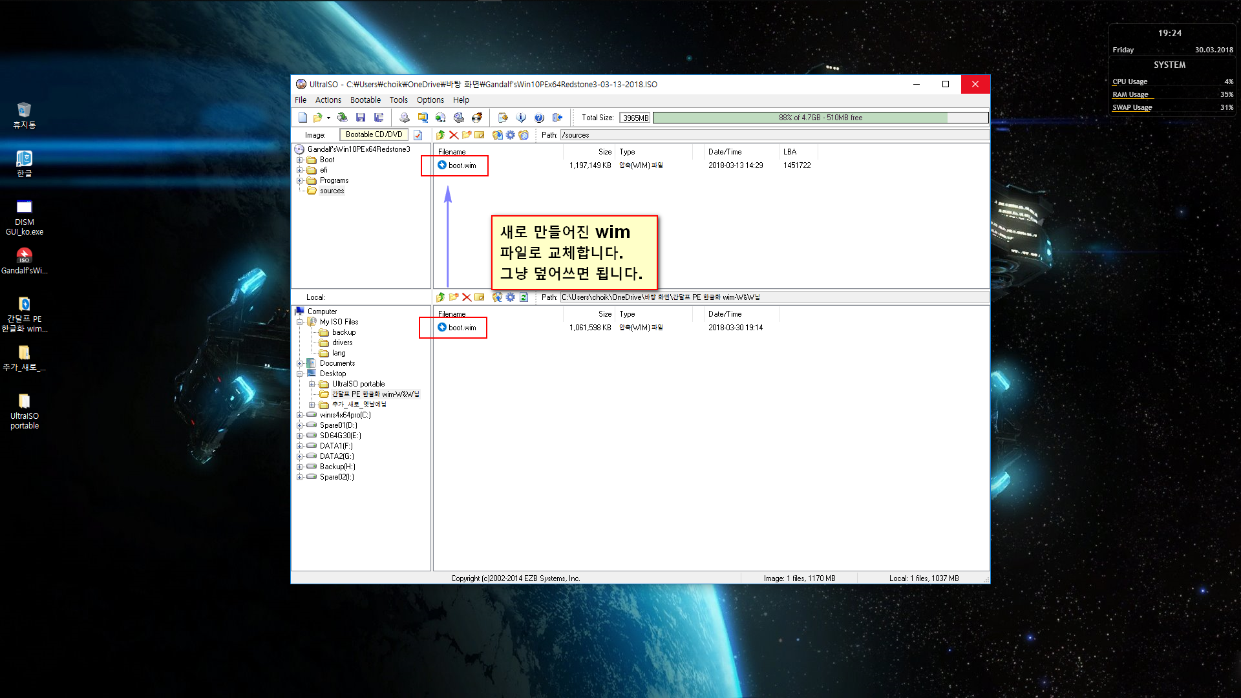1241x698 pixels.
Task: Expand the UltraISO portable folder node
Action: click(312, 384)
